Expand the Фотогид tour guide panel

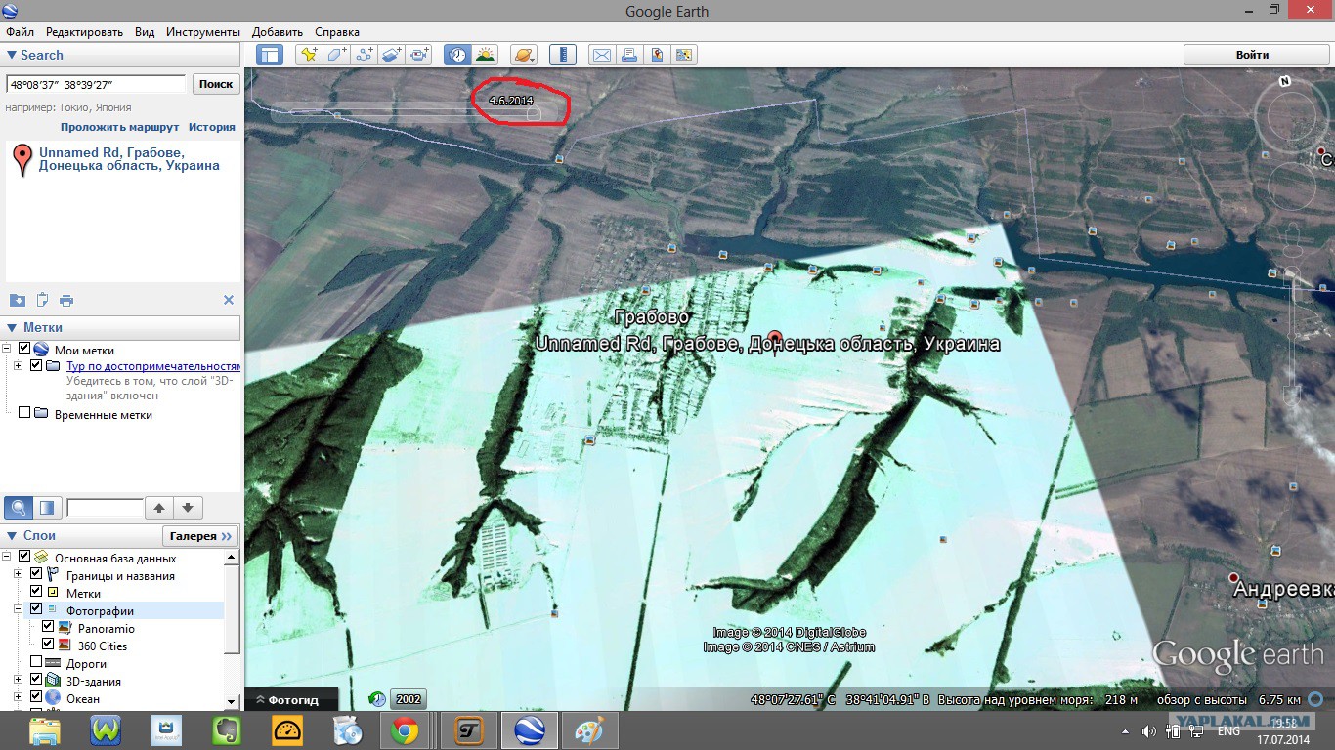[x=291, y=699]
